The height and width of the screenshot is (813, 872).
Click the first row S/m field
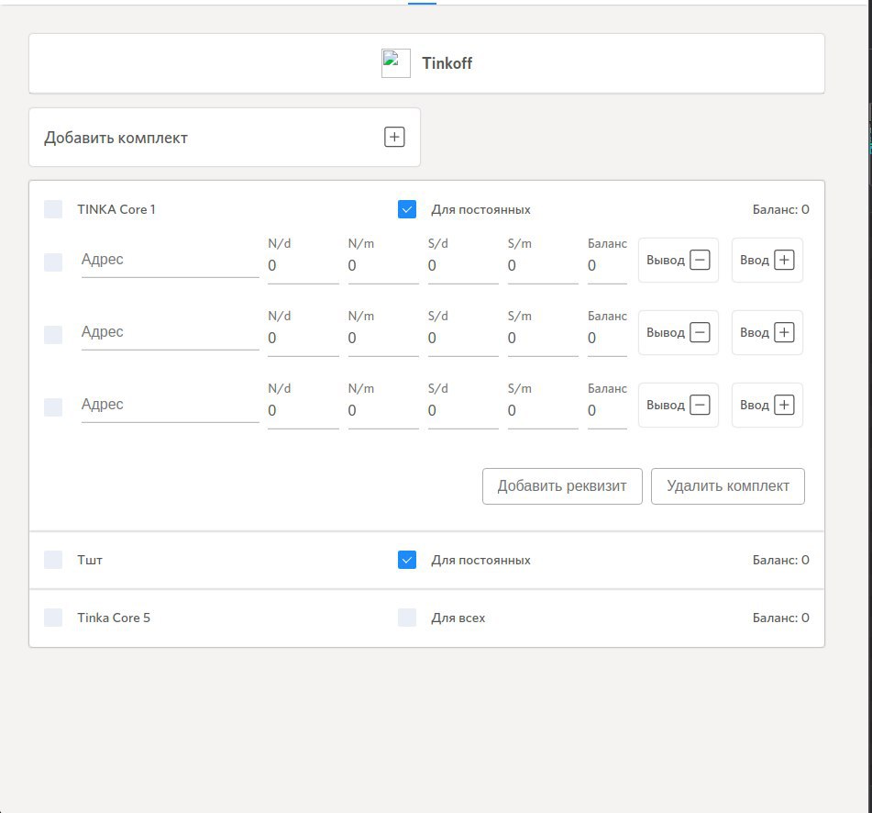[x=543, y=266]
